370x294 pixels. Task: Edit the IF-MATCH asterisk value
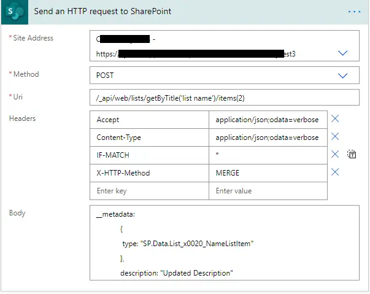coord(268,155)
